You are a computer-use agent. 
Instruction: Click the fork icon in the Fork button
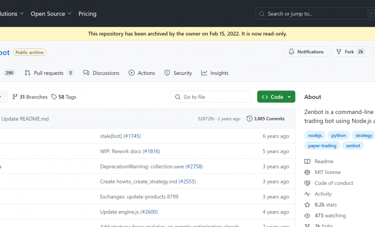tap(339, 52)
